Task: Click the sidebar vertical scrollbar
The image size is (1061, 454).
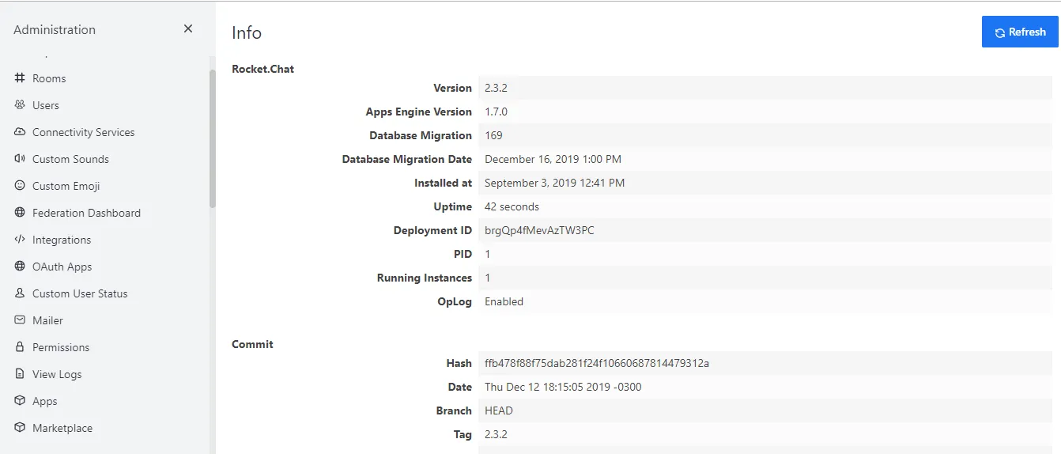Action: tap(212, 138)
